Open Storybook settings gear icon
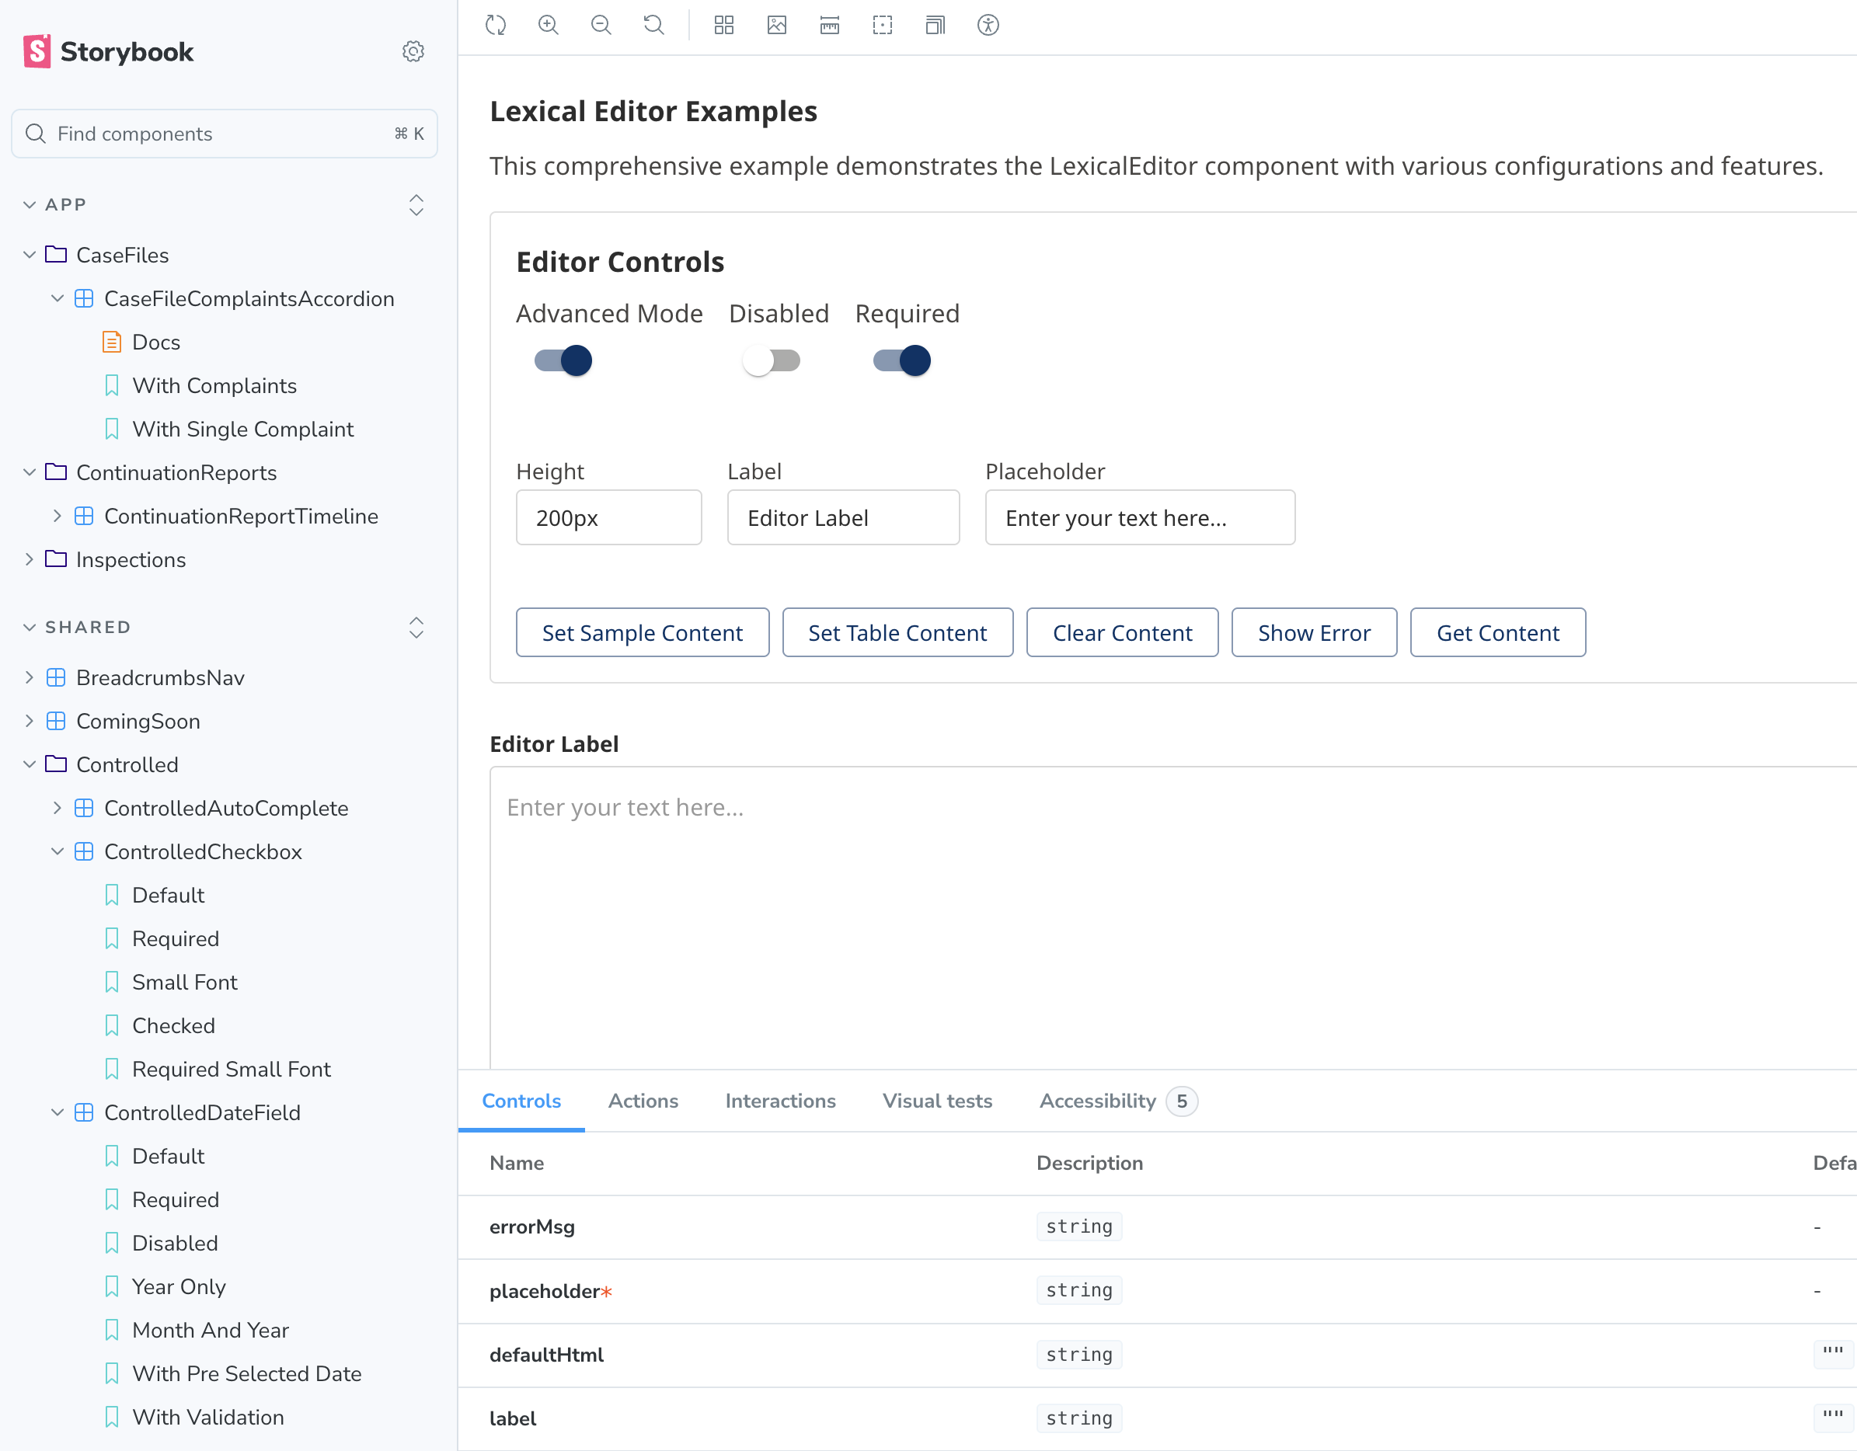This screenshot has height=1451, width=1857. tap(413, 52)
